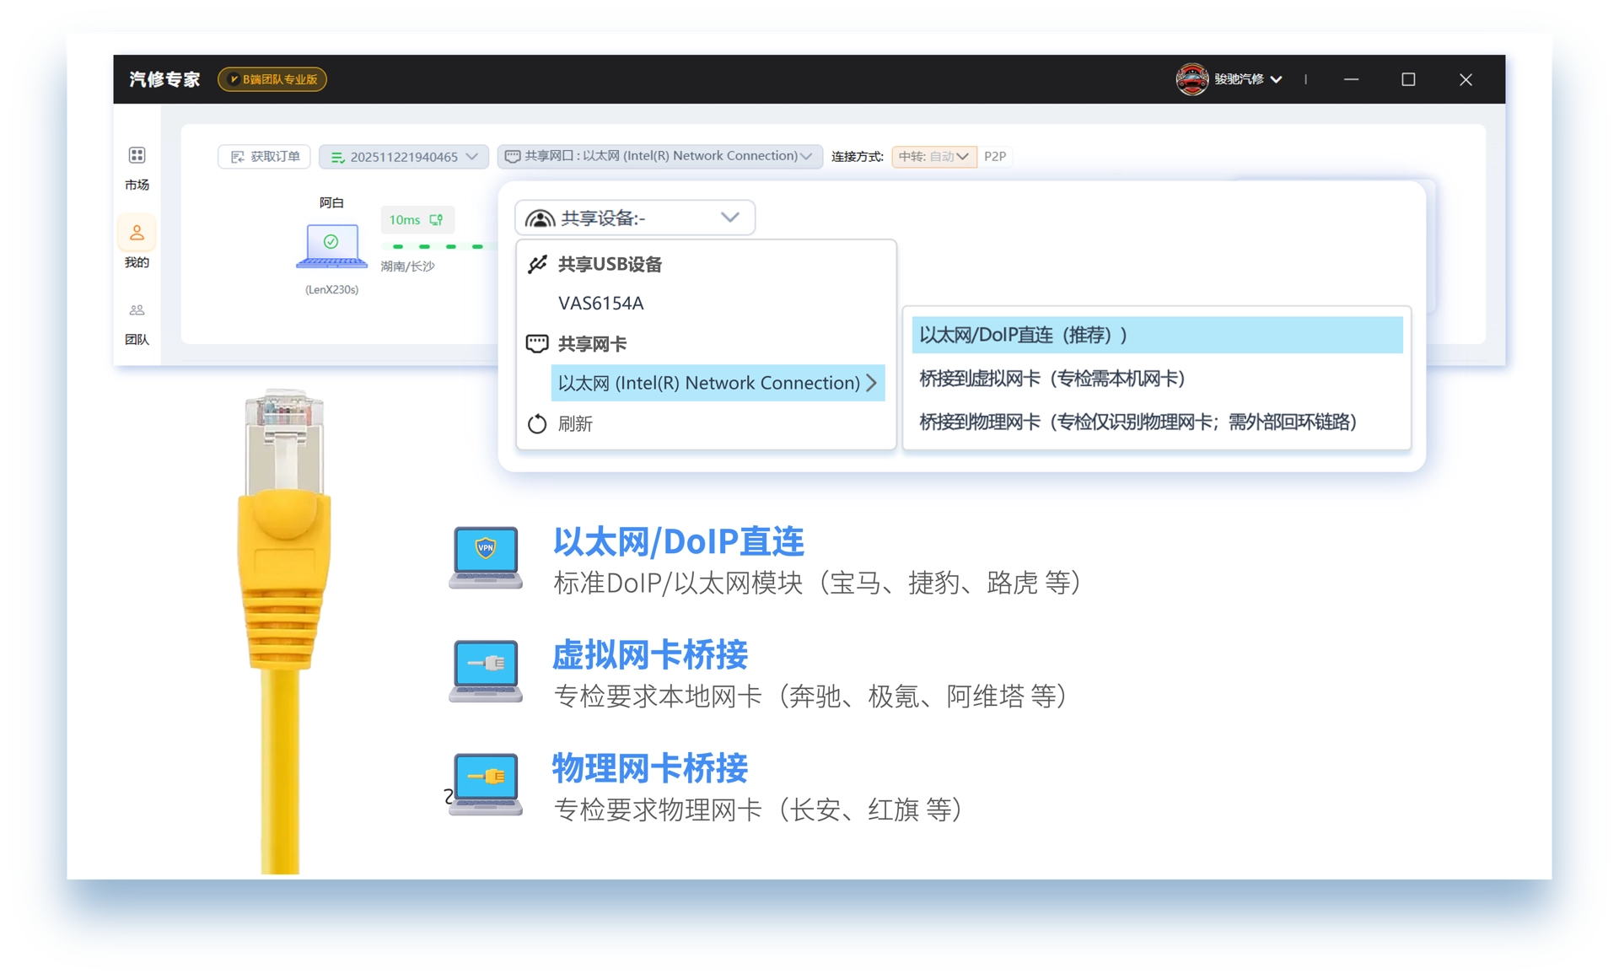Choose 桥接到物理网卡 menu option
Image resolution: width=1619 pixels, height=979 pixels.
coord(1138,422)
